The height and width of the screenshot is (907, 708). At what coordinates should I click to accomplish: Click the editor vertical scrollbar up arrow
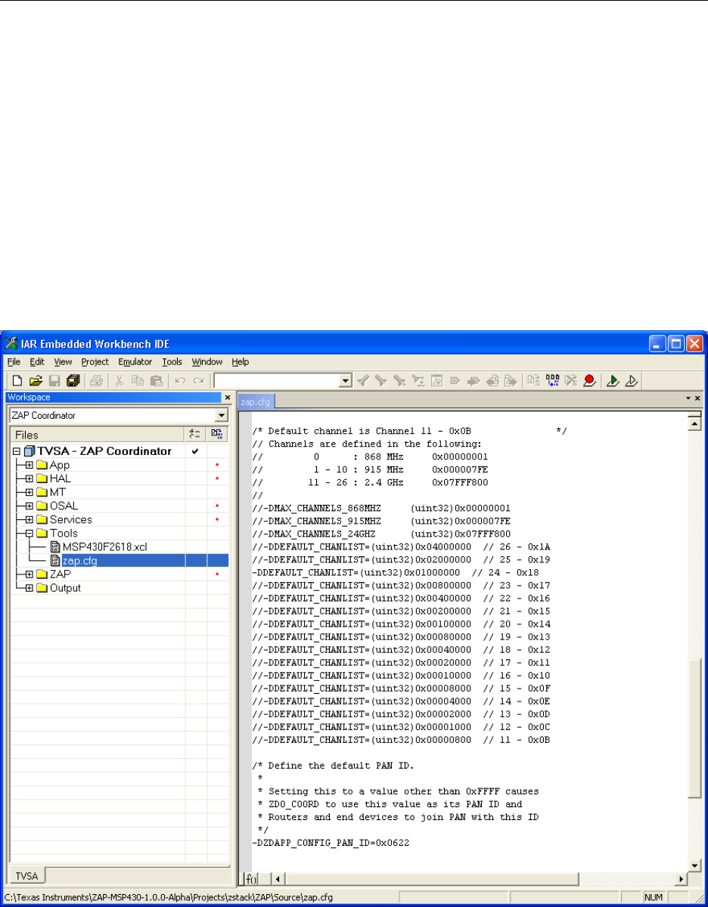click(695, 423)
